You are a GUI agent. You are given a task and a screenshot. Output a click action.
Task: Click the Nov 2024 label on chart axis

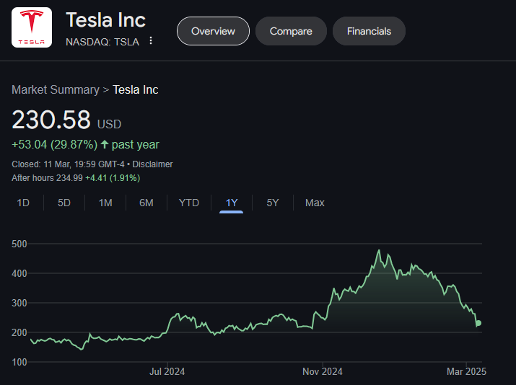(322, 372)
